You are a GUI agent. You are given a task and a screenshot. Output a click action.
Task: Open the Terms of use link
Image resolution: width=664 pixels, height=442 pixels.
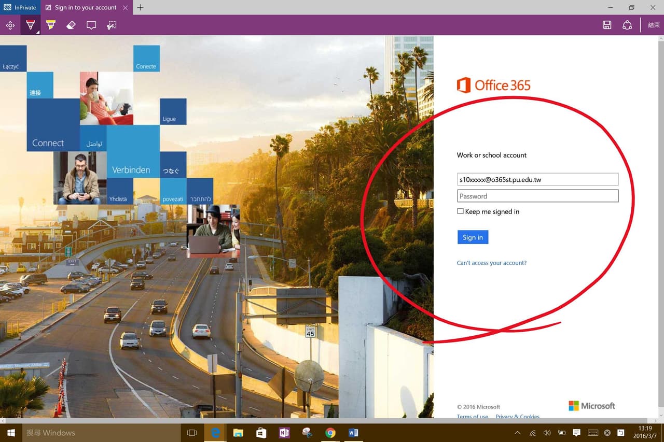pyautogui.click(x=473, y=417)
